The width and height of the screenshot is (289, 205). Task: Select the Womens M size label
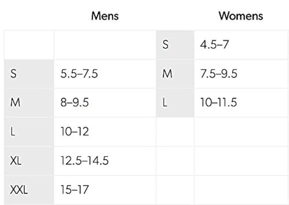[167, 74]
